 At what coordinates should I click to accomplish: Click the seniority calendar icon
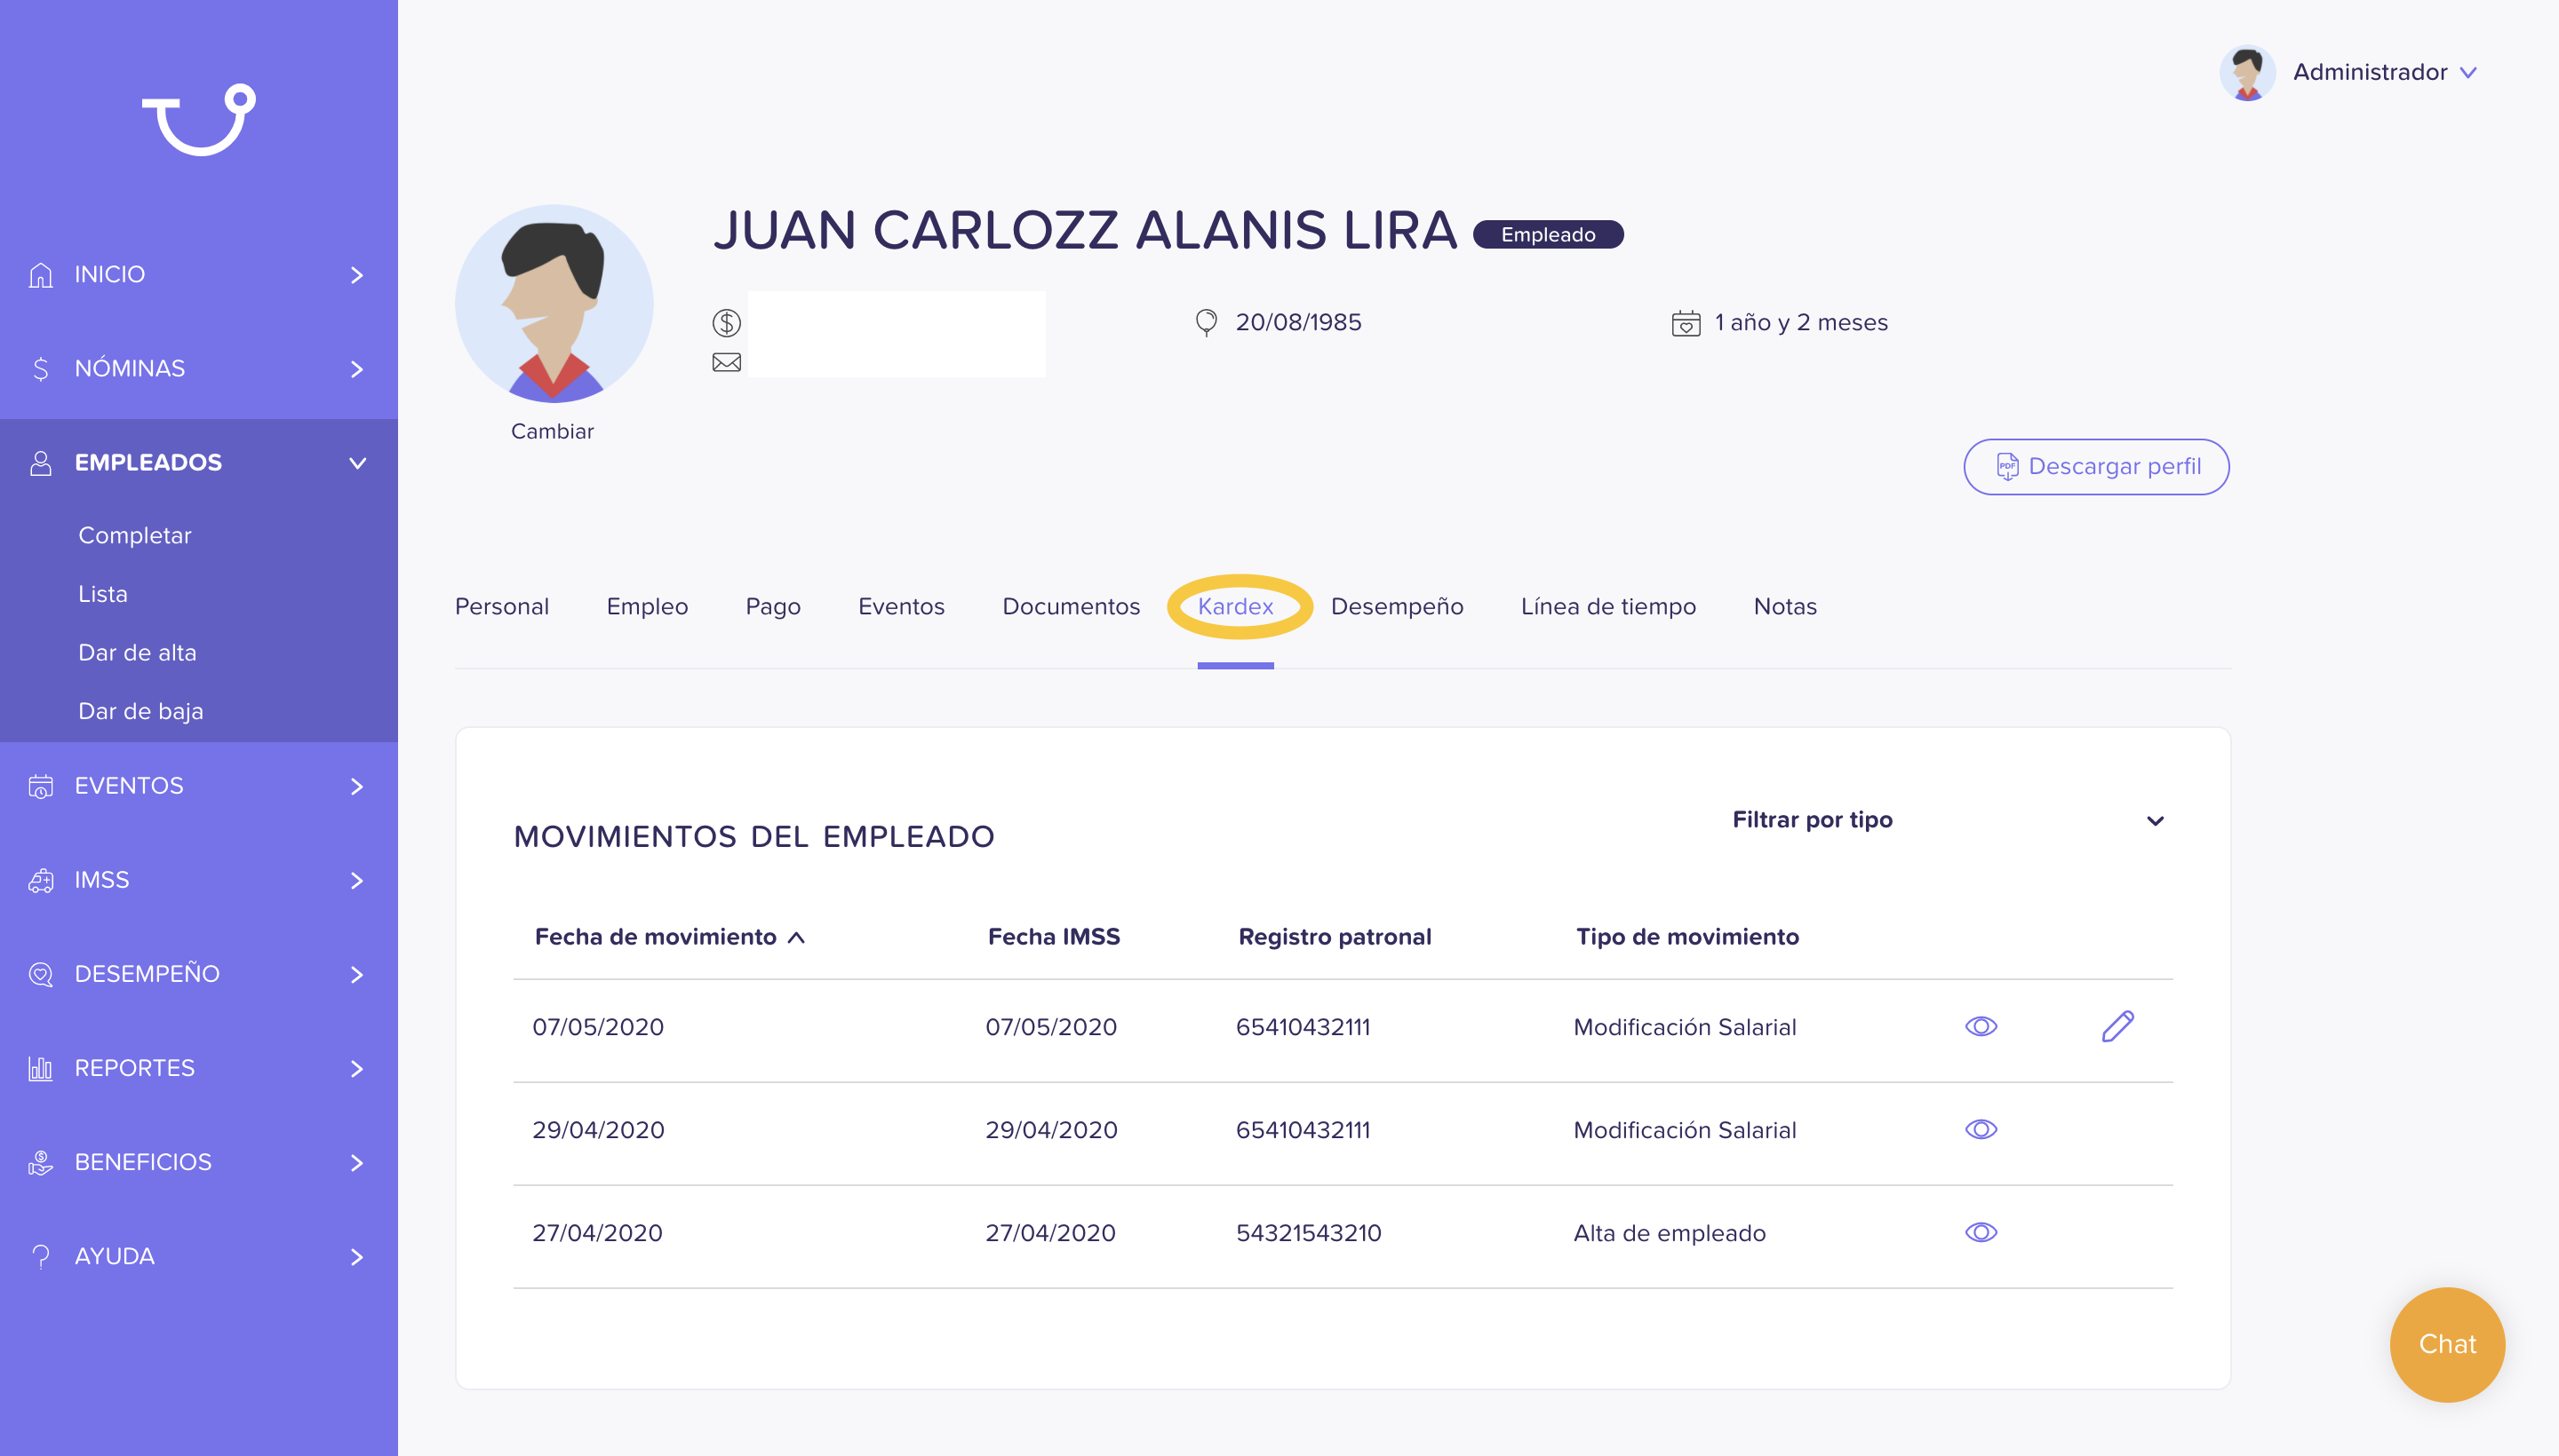[1686, 323]
